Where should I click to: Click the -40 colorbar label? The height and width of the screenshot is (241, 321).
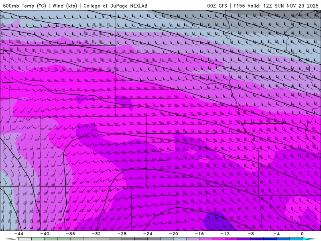point(45,234)
